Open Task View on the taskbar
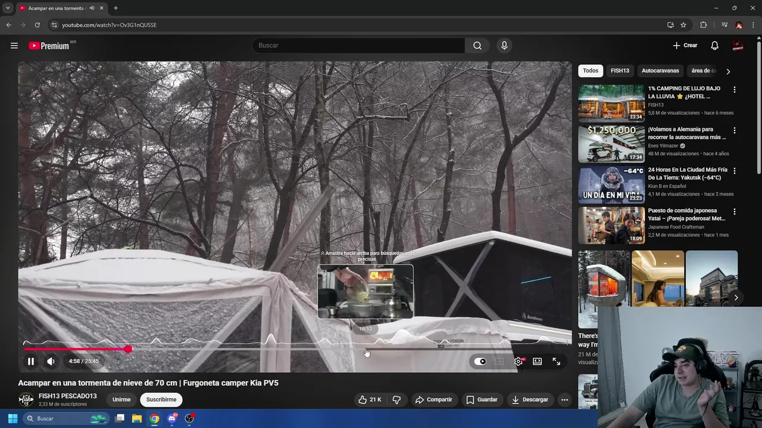Screen dimensions: 762x428 pyautogui.click(x=120, y=418)
